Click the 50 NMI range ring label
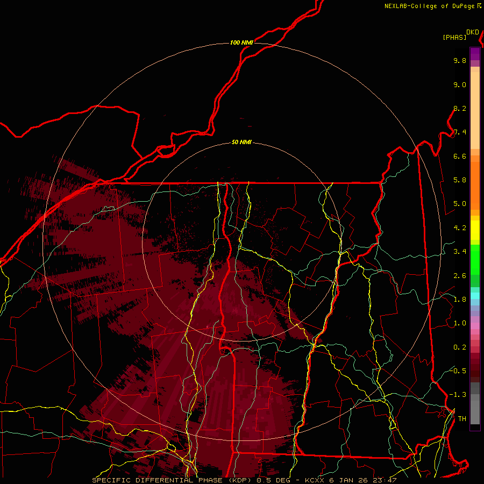This screenshot has width=484, height=484. coord(241,143)
